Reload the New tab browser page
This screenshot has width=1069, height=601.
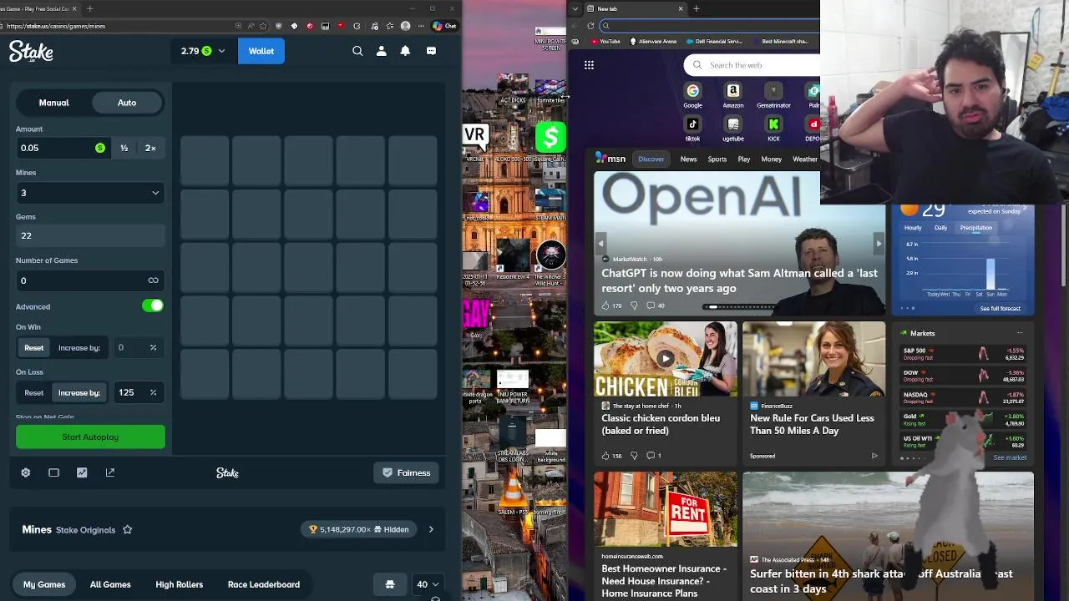point(590,26)
